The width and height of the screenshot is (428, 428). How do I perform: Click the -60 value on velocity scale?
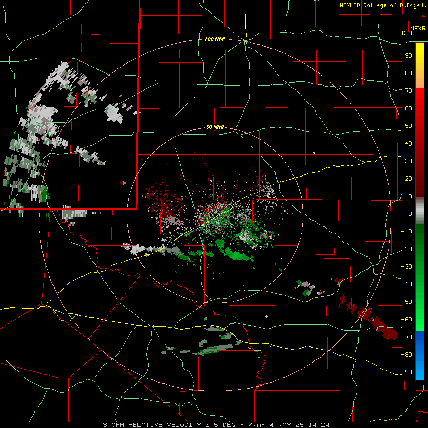tap(407, 320)
